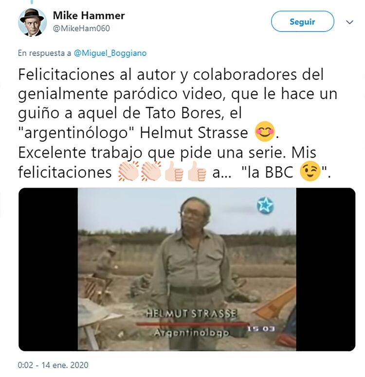The image size is (365, 377).
Task: Click the first thumbs up emoji
Action: pos(174,171)
